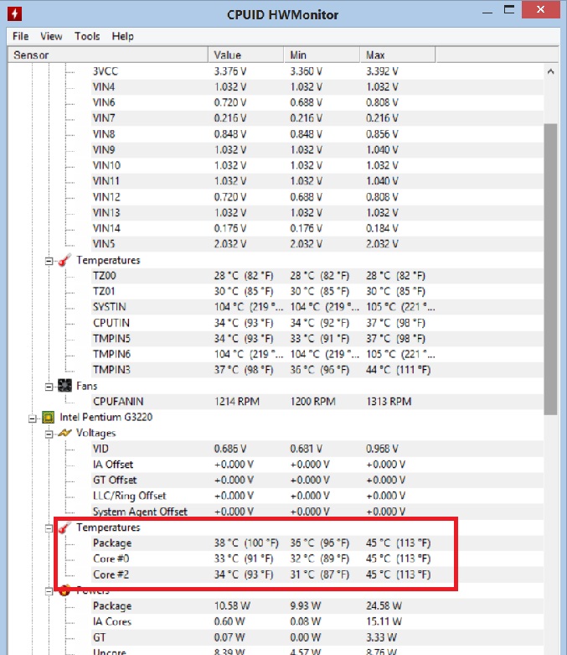Click the thermometer icon beside CPU Temperatures
The width and height of the screenshot is (567, 655).
64,528
